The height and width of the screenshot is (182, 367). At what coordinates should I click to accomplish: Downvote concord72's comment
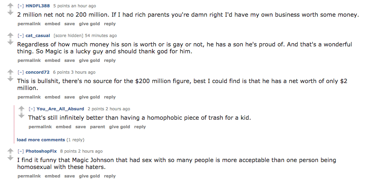tap(11, 80)
